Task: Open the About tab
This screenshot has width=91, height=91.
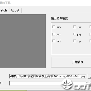Action: (x=16, y=10)
